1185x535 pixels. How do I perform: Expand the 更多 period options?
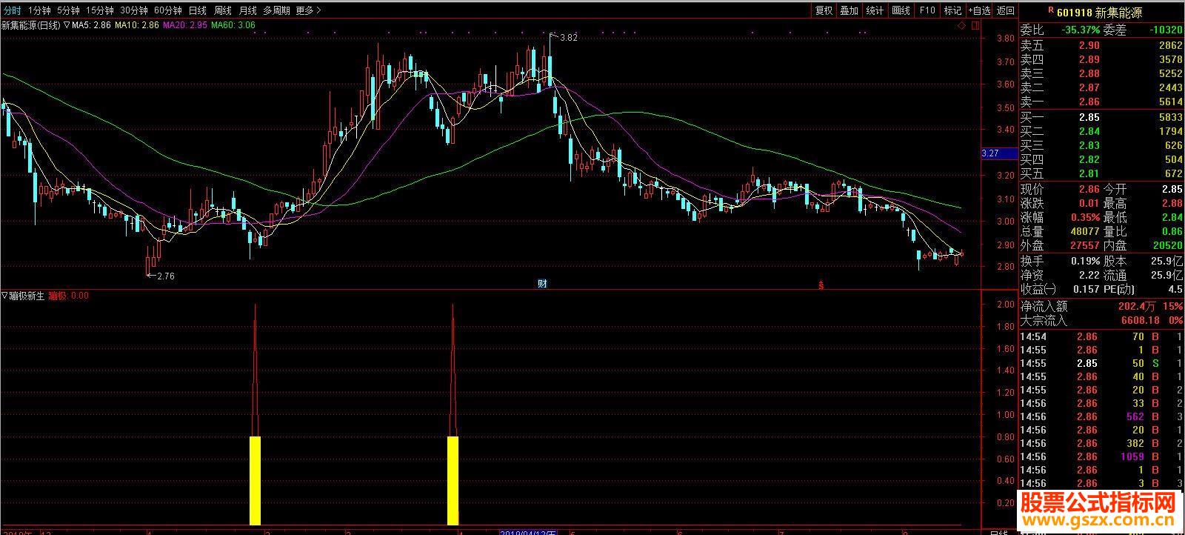tap(308, 10)
